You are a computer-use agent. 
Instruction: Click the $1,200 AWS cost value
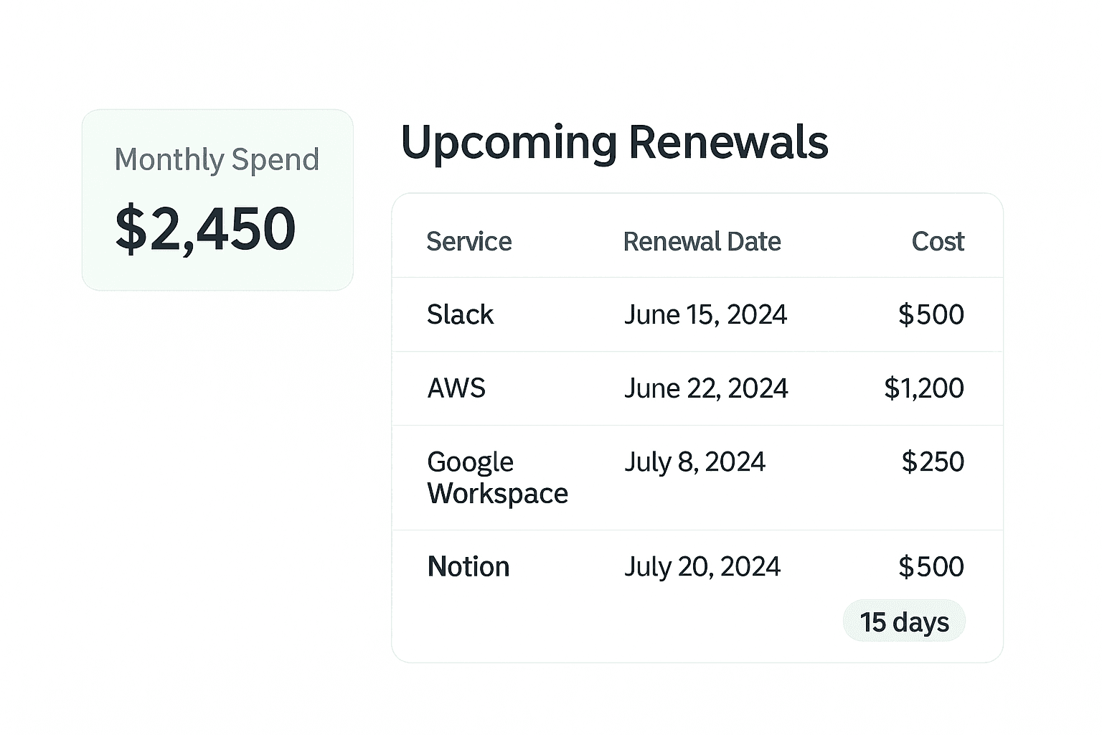point(924,388)
